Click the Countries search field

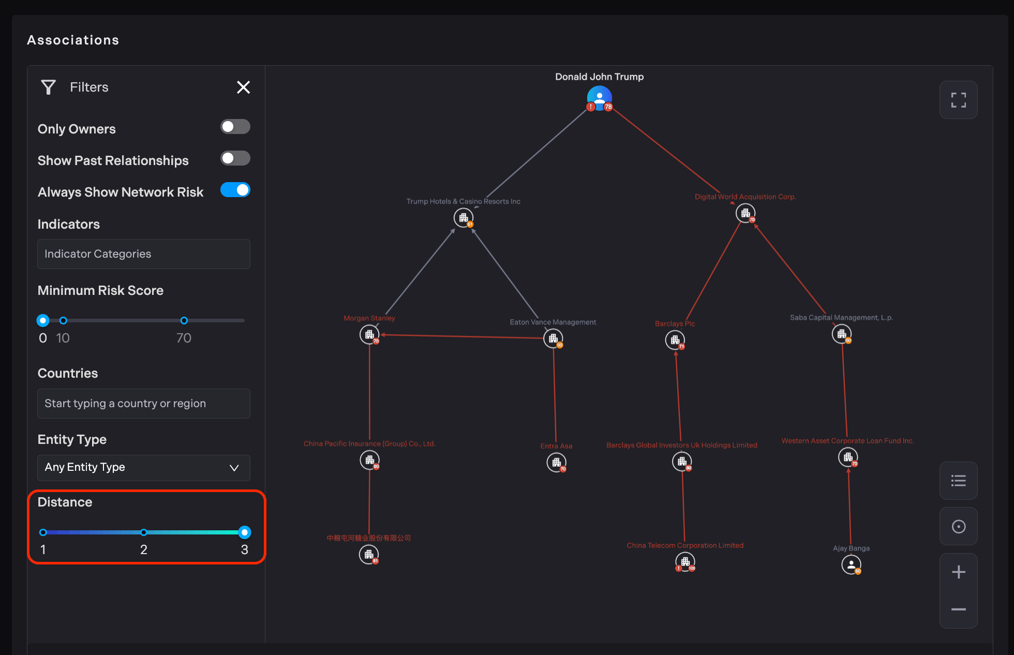144,404
